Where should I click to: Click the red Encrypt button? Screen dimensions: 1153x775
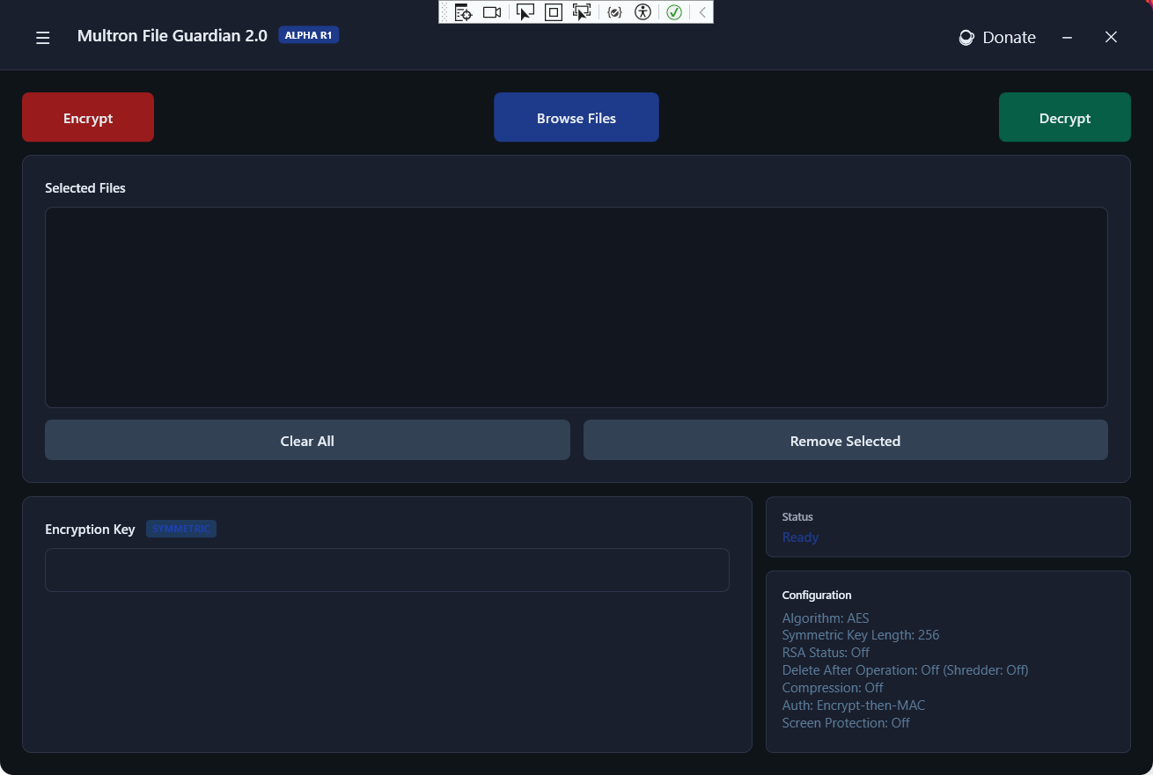88,117
